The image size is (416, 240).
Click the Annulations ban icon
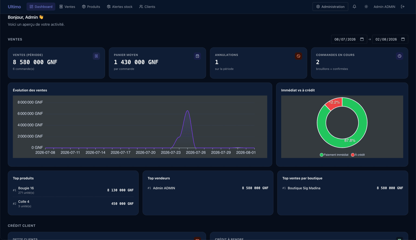tap(298, 56)
